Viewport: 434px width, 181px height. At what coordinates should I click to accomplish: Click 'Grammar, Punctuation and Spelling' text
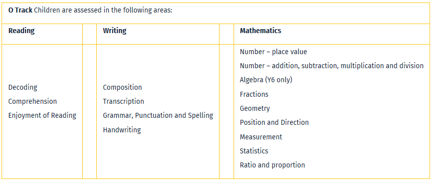click(x=158, y=116)
